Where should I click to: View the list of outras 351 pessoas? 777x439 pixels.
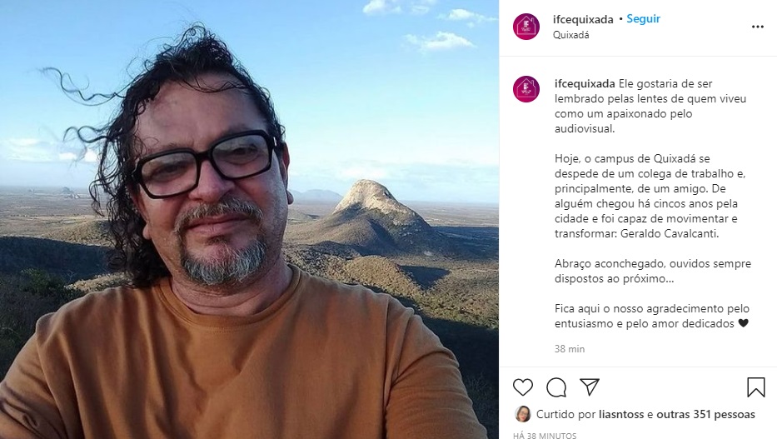[705, 414]
